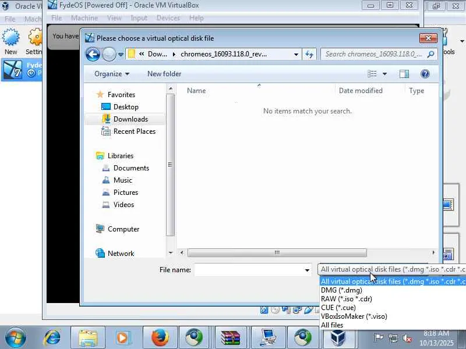Image resolution: width=466 pixels, height=349 pixels.
Task: Switch to VirtualBox in the taskbar
Action: click(x=337, y=338)
